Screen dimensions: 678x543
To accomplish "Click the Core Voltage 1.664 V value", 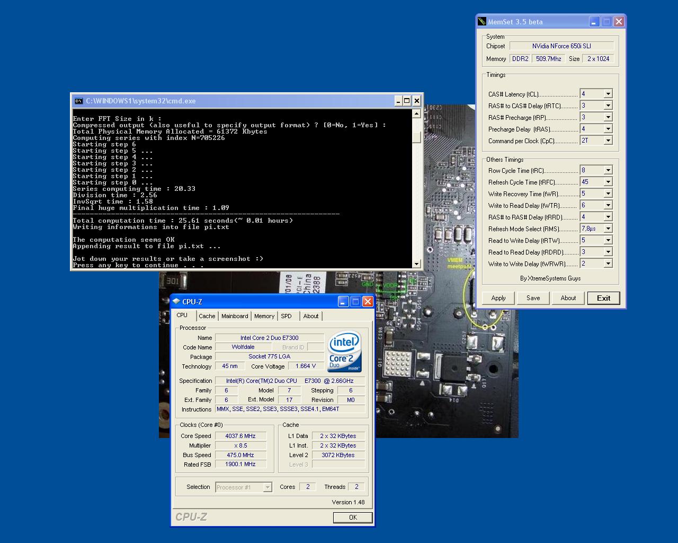I will 306,366.
